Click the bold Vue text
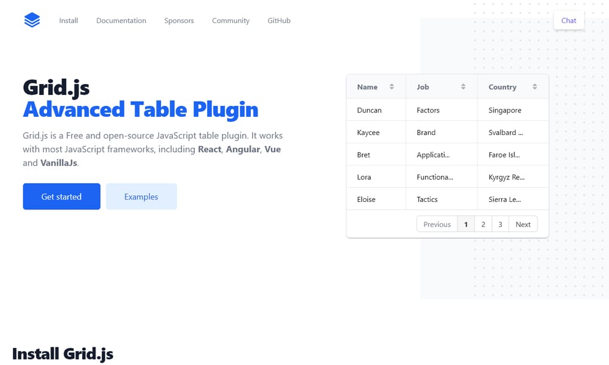 [273, 149]
